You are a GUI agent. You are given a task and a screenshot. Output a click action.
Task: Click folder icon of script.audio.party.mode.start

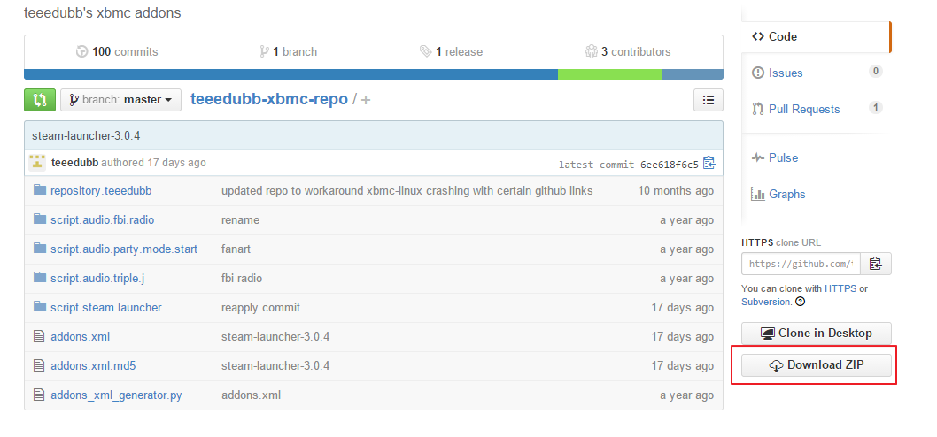click(x=40, y=248)
